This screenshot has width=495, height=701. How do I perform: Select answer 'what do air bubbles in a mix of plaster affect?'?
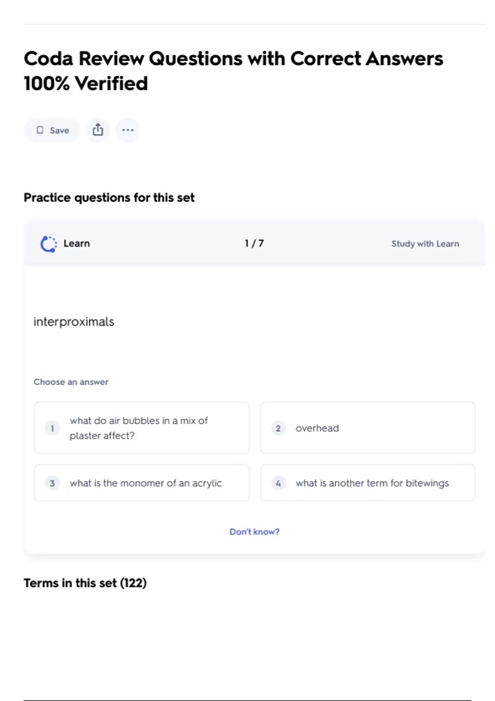tap(141, 428)
